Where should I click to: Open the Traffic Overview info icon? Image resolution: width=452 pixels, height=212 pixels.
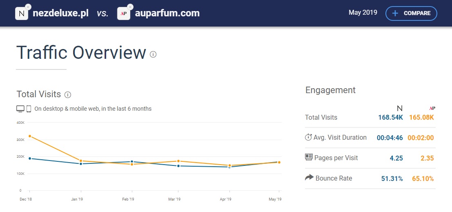click(x=153, y=54)
